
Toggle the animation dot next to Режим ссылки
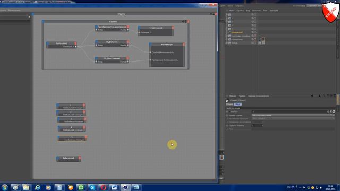click(x=227, y=115)
